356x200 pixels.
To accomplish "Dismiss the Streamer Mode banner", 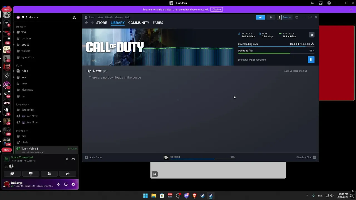I will point(351,9).
